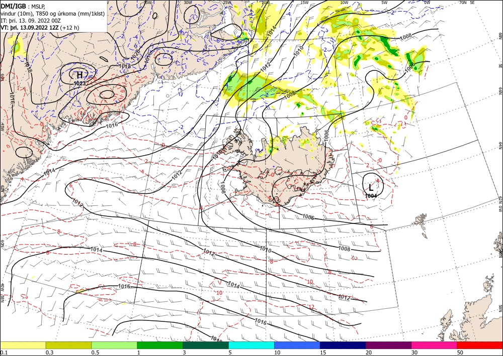This screenshot has width=503, height=356.
Task: Pick the light green 0.5 legend swatch
Action: tap(114, 345)
